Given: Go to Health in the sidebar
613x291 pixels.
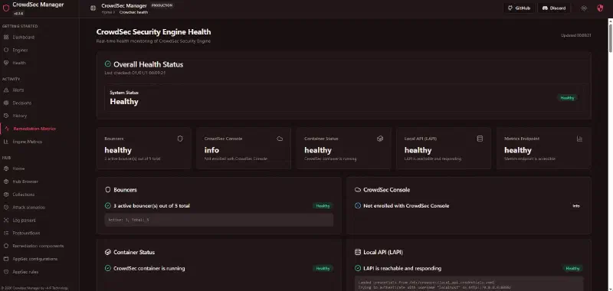Looking at the screenshot, I should [18, 63].
